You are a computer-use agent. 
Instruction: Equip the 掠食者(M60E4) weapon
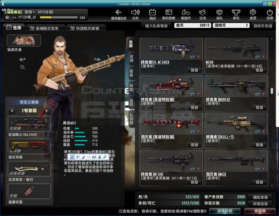pyautogui.click(x=259, y=108)
